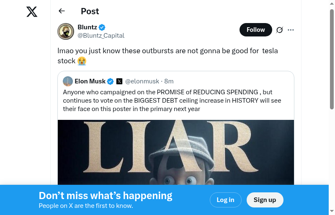Click the Elon Musk display name
The width and height of the screenshot is (335, 215).
pyautogui.click(x=90, y=81)
